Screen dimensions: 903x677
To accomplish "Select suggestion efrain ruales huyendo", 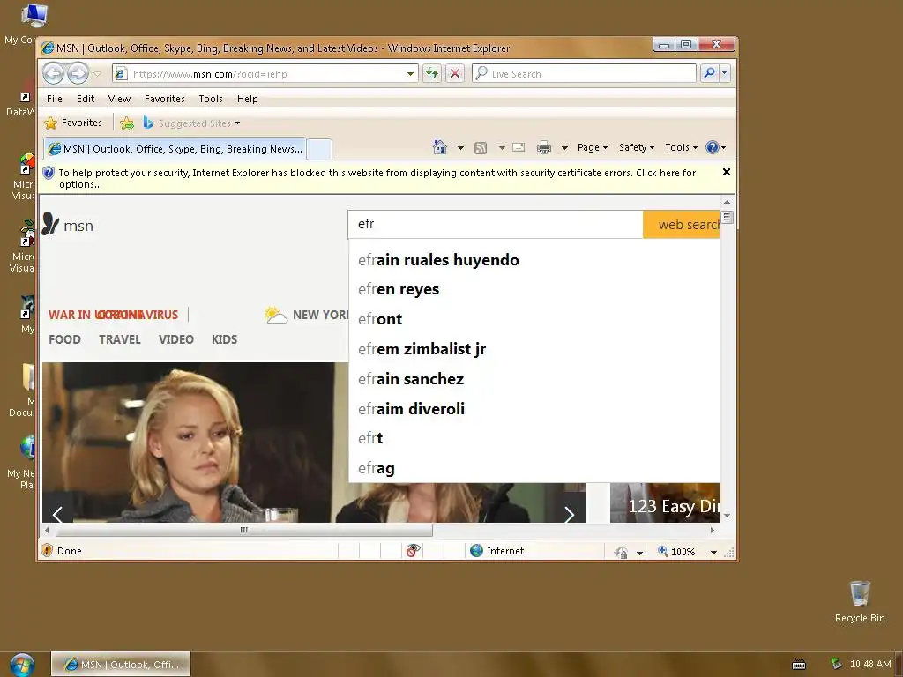I will coord(534,260).
